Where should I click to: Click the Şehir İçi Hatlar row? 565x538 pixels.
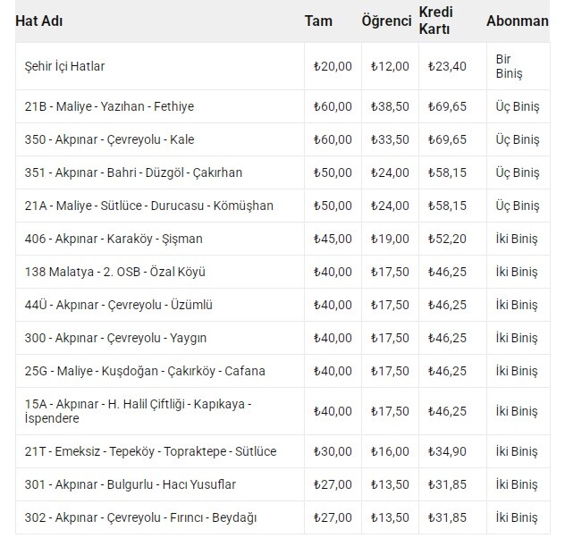[282, 66]
